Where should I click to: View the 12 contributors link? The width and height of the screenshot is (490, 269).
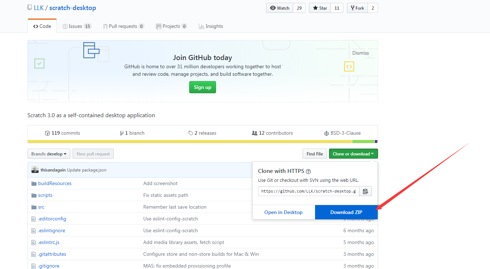[273, 133]
